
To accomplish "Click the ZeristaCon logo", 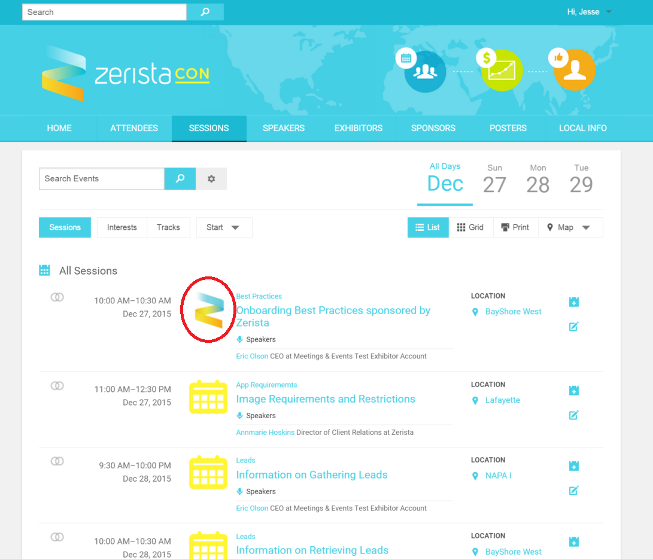I will point(125,73).
